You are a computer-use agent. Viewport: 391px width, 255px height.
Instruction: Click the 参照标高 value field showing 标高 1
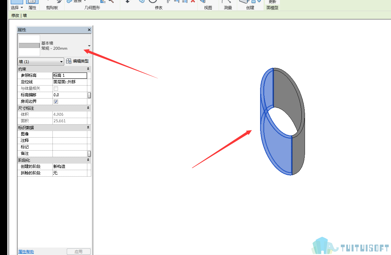tap(70, 75)
